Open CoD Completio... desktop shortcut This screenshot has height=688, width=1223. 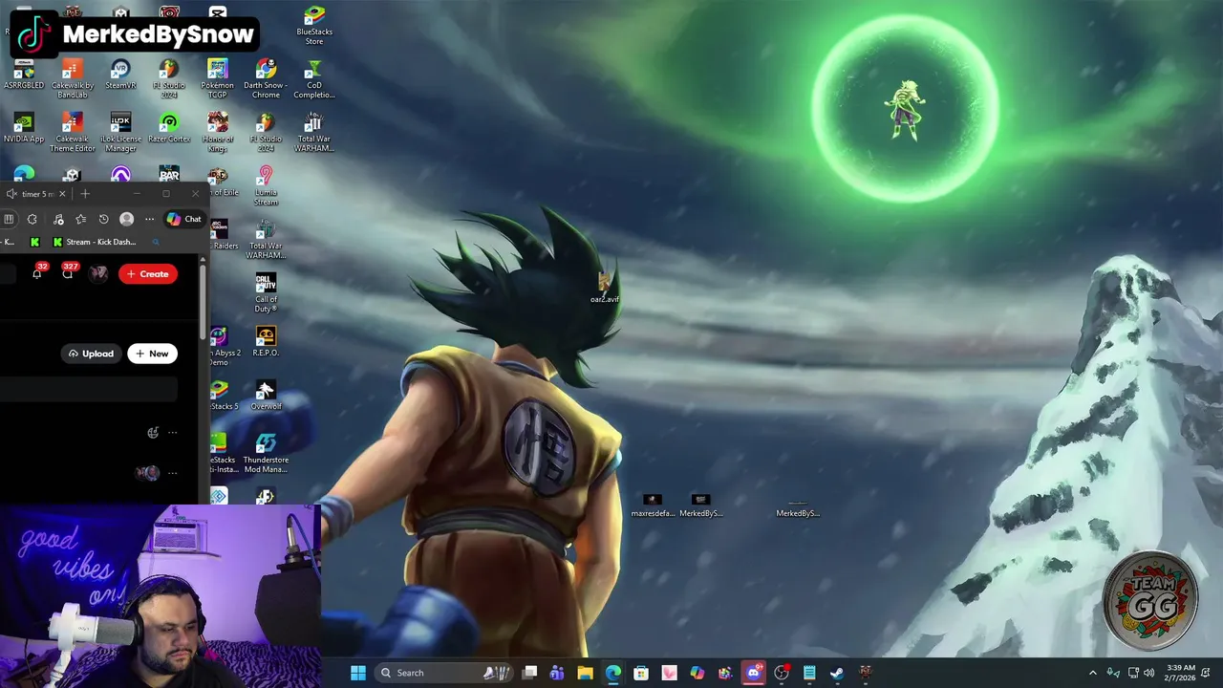(313, 79)
